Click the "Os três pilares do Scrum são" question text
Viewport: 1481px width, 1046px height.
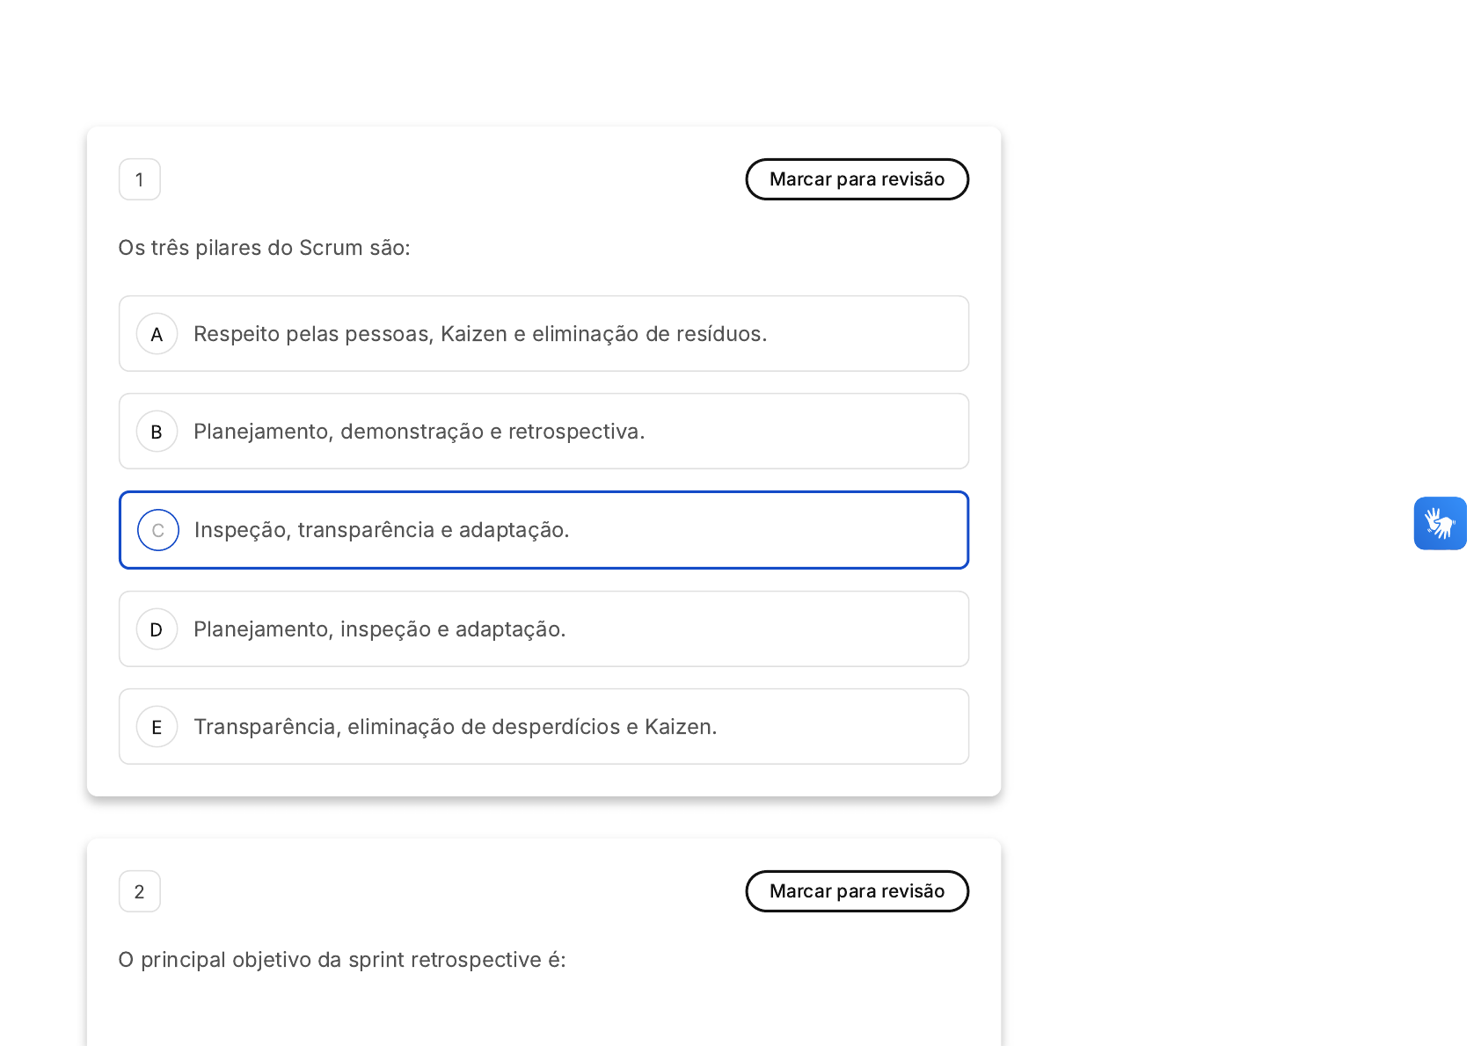pos(265,248)
